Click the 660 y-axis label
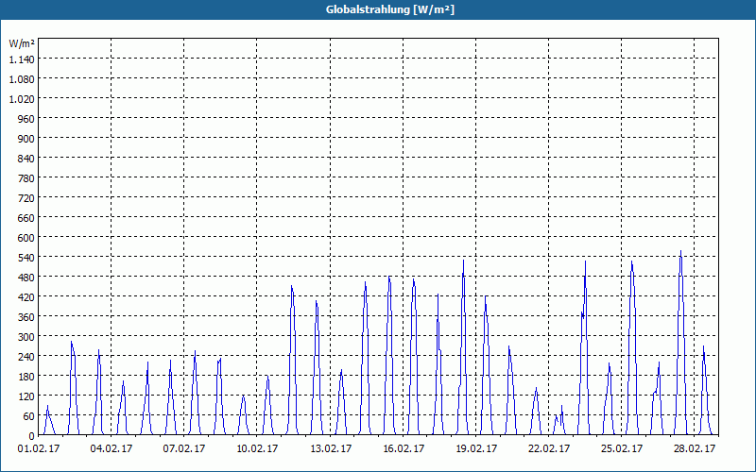 point(26,218)
